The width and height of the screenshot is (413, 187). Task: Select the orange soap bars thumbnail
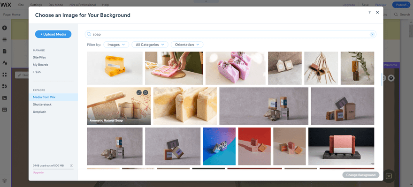pos(115,68)
